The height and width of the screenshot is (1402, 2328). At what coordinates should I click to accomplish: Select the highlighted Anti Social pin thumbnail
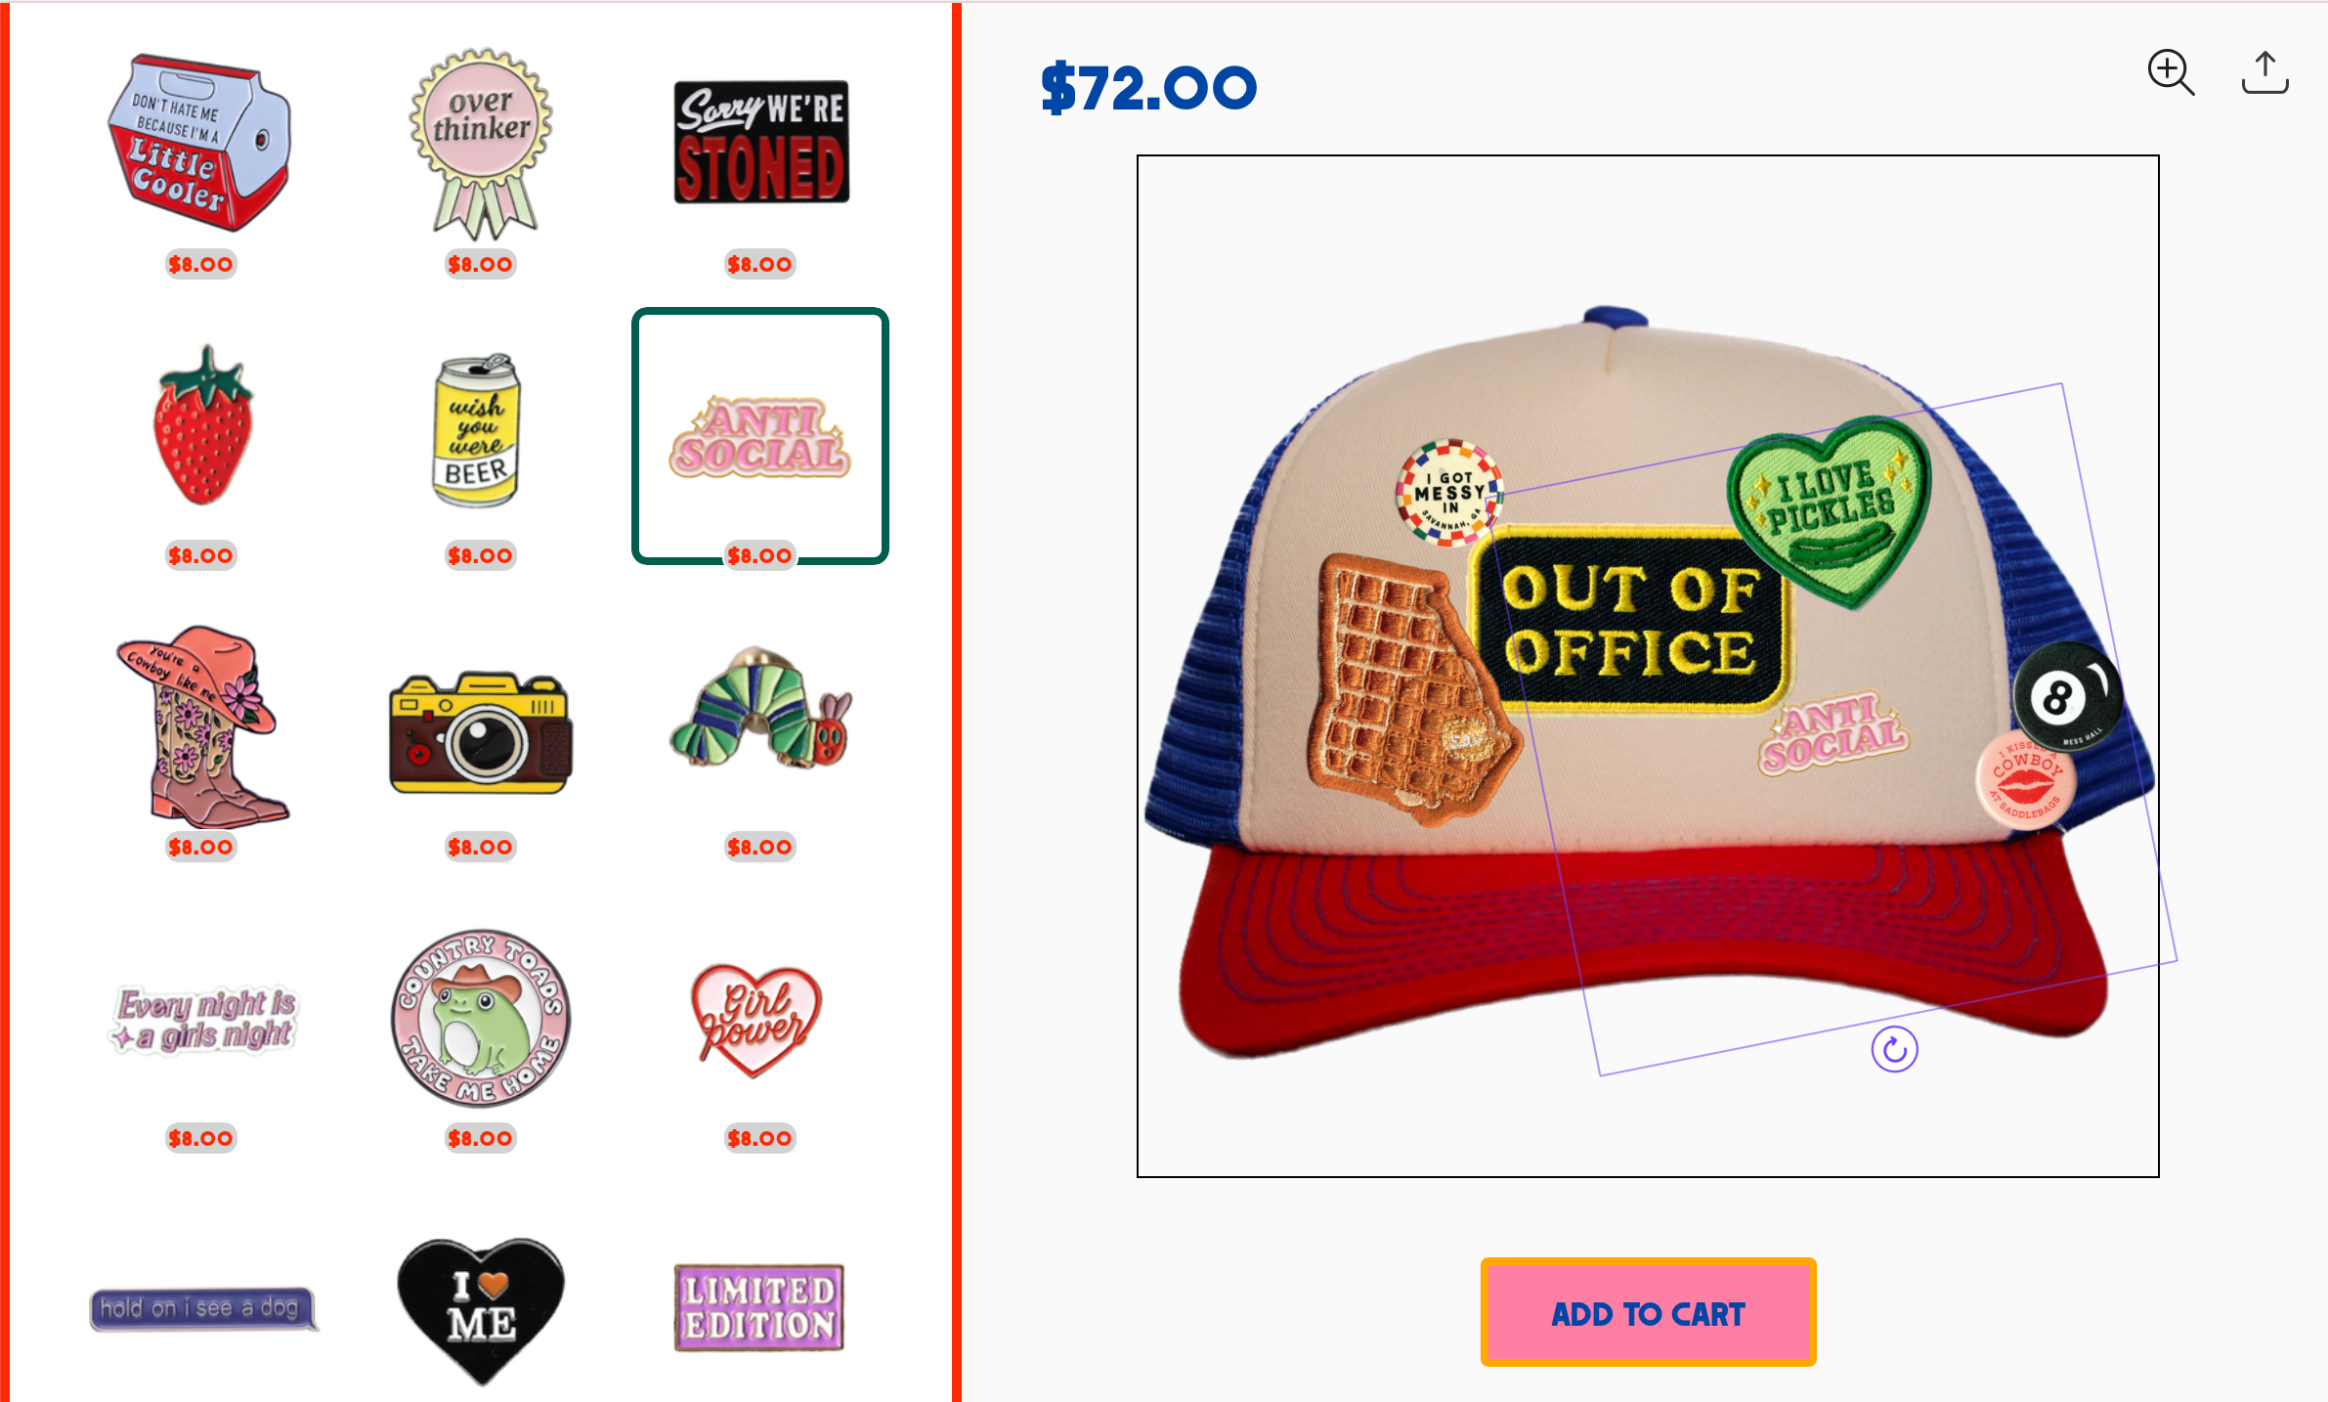(x=760, y=436)
